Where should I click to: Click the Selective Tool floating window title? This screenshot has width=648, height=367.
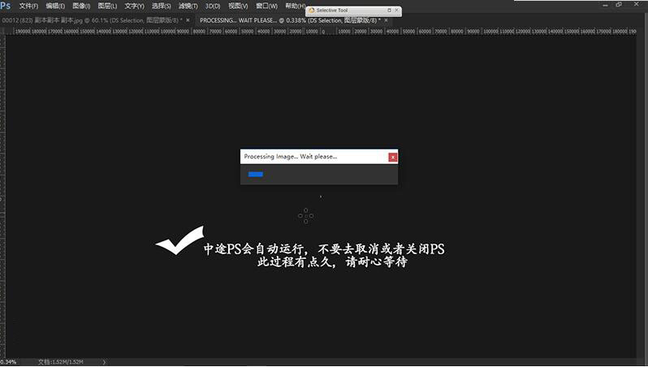(x=332, y=10)
